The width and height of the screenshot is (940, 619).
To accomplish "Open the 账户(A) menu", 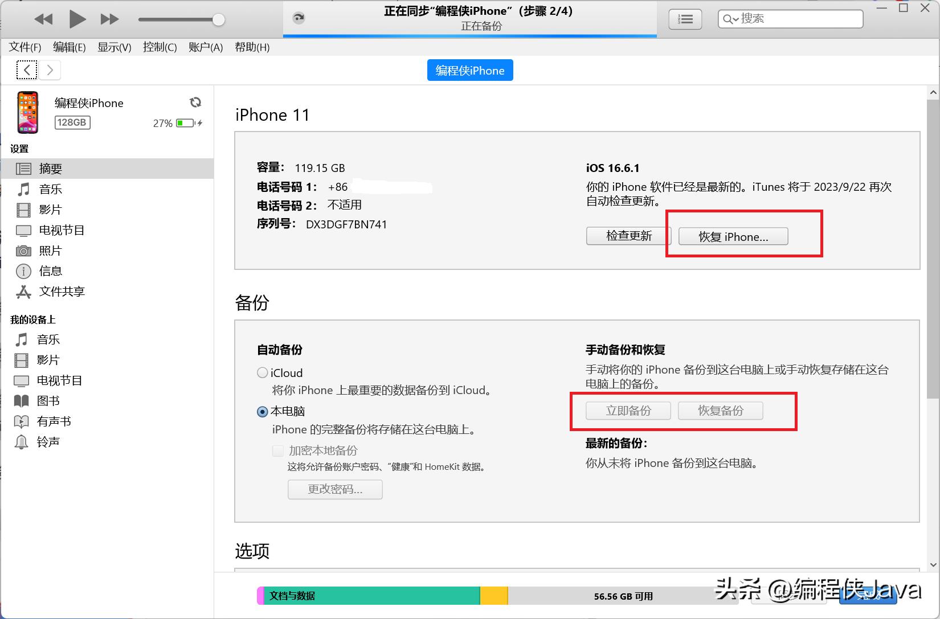I will click(x=205, y=47).
